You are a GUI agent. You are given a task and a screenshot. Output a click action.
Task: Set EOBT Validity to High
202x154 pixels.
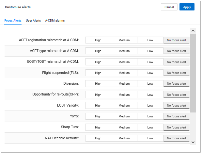(98, 106)
